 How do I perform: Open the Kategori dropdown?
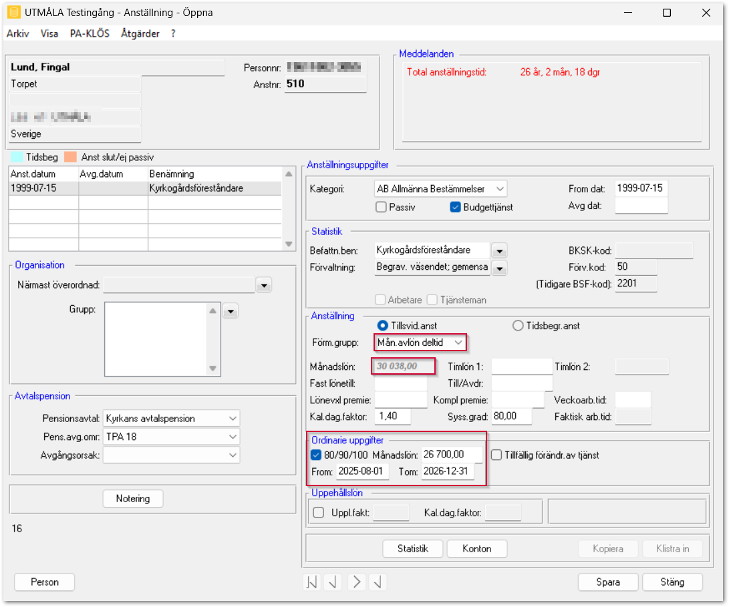tap(500, 189)
